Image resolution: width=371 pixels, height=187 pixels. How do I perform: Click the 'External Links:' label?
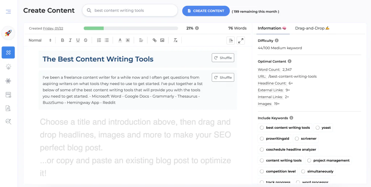[x=270, y=90]
